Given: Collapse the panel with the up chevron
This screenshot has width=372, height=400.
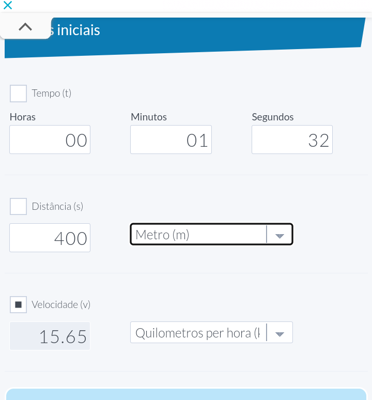Looking at the screenshot, I should pyautogui.click(x=25, y=27).
